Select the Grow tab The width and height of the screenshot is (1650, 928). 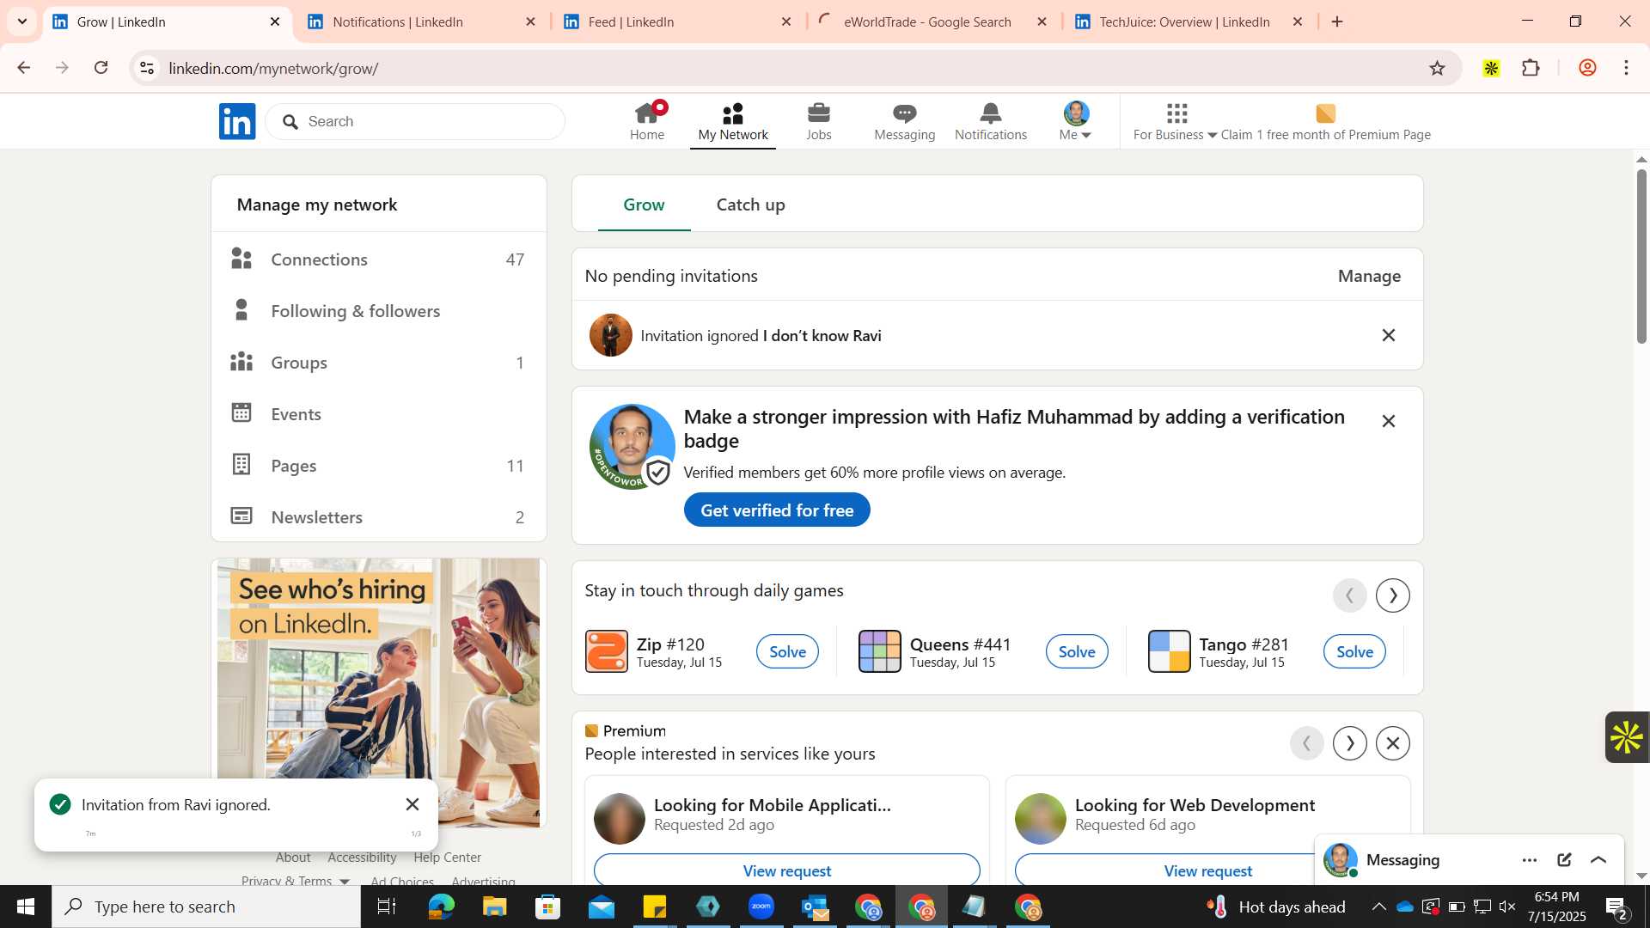click(x=644, y=205)
